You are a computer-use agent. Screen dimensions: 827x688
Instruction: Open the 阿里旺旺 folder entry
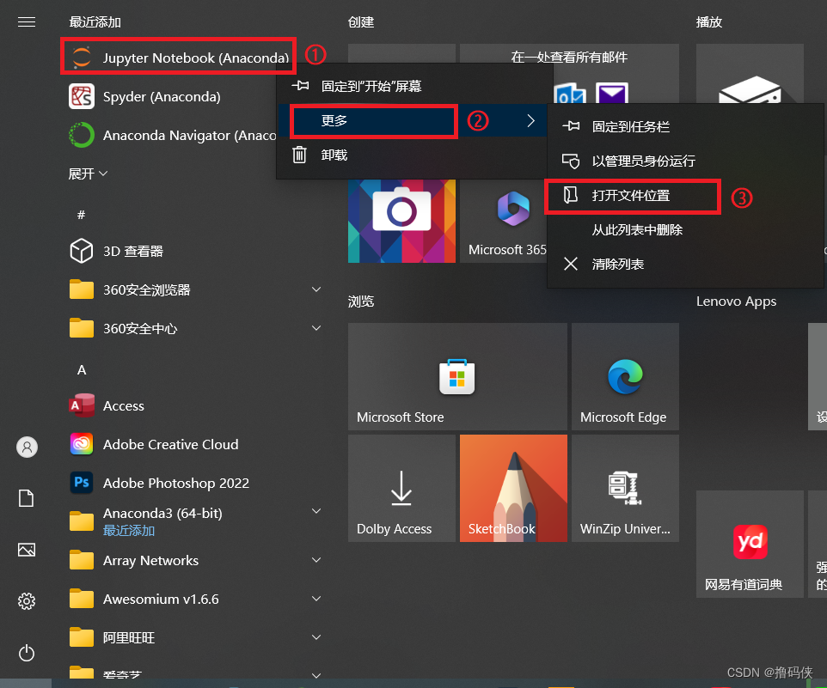(195, 637)
